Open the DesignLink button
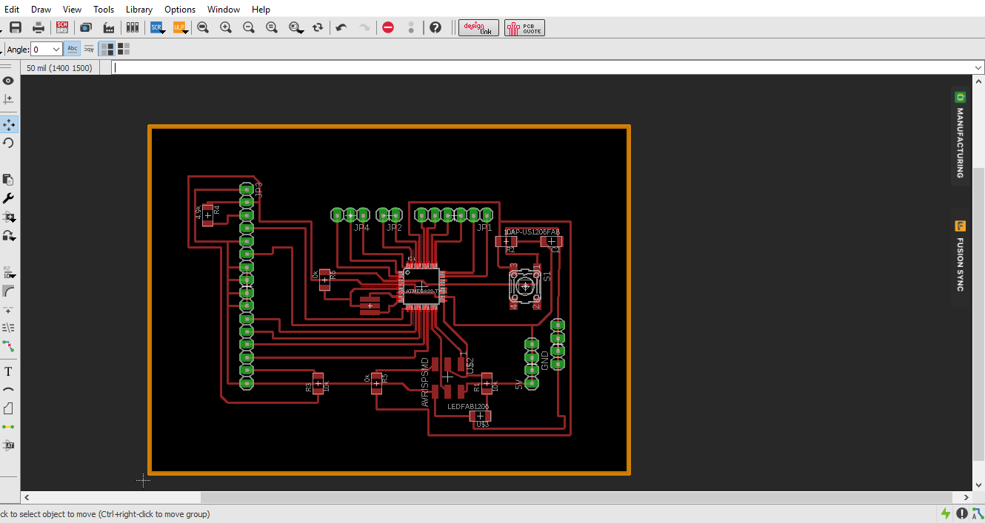Image resolution: width=985 pixels, height=523 pixels. (478, 27)
